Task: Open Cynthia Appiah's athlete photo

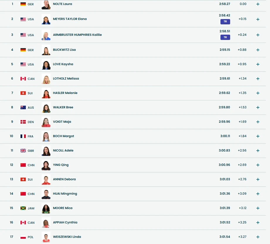Action: (x=46, y=223)
